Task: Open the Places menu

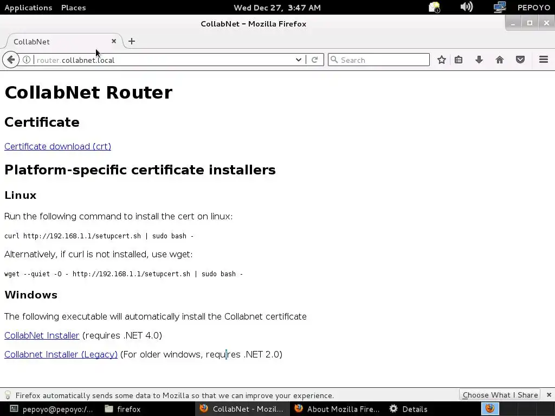Action: click(74, 8)
